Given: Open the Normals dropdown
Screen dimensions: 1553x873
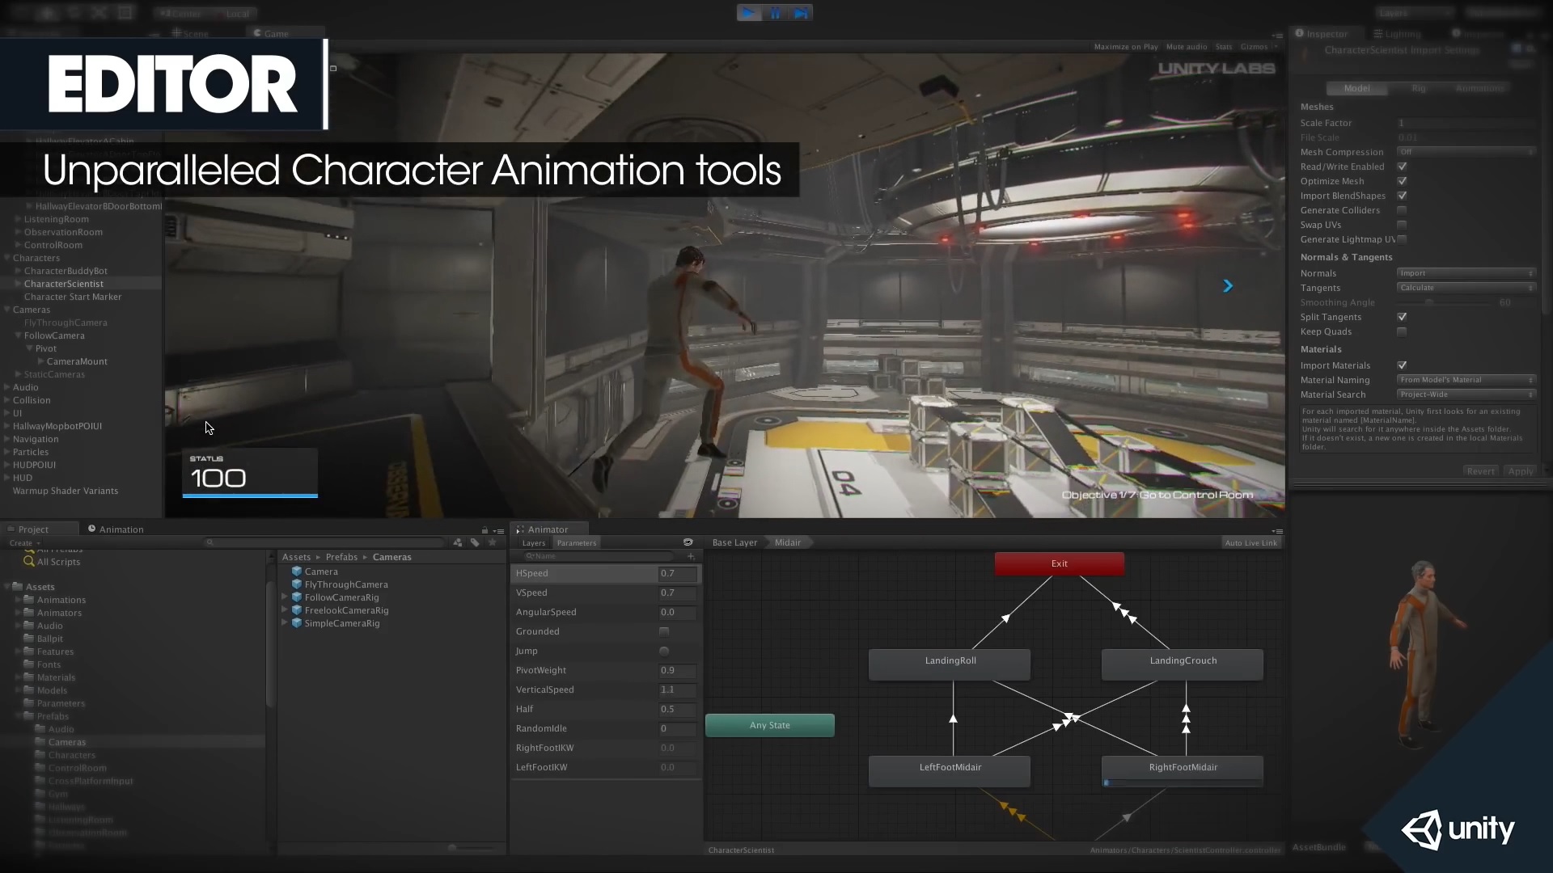Looking at the screenshot, I should click(x=1466, y=273).
